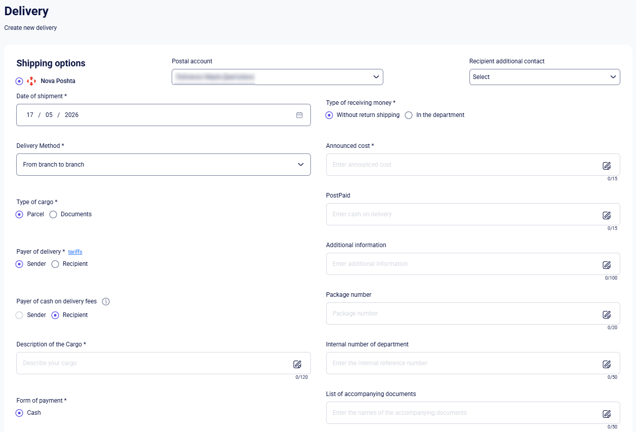The height and width of the screenshot is (432, 636).
Task: Open the calendar icon in Date of shipment
Action: pyautogui.click(x=299, y=115)
